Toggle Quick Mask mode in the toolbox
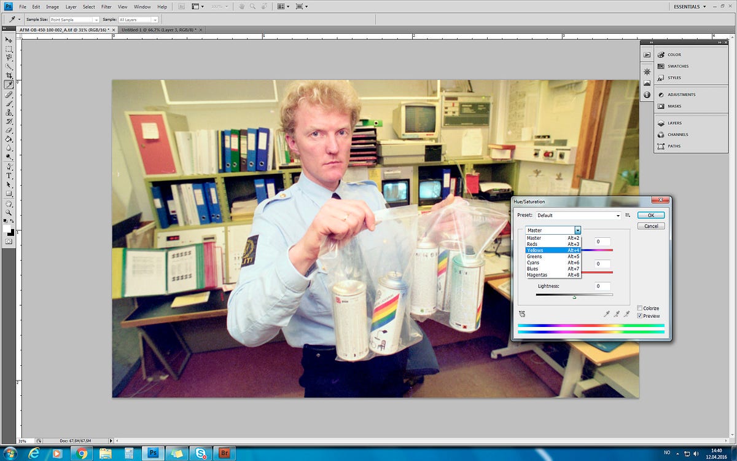 coord(9,242)
